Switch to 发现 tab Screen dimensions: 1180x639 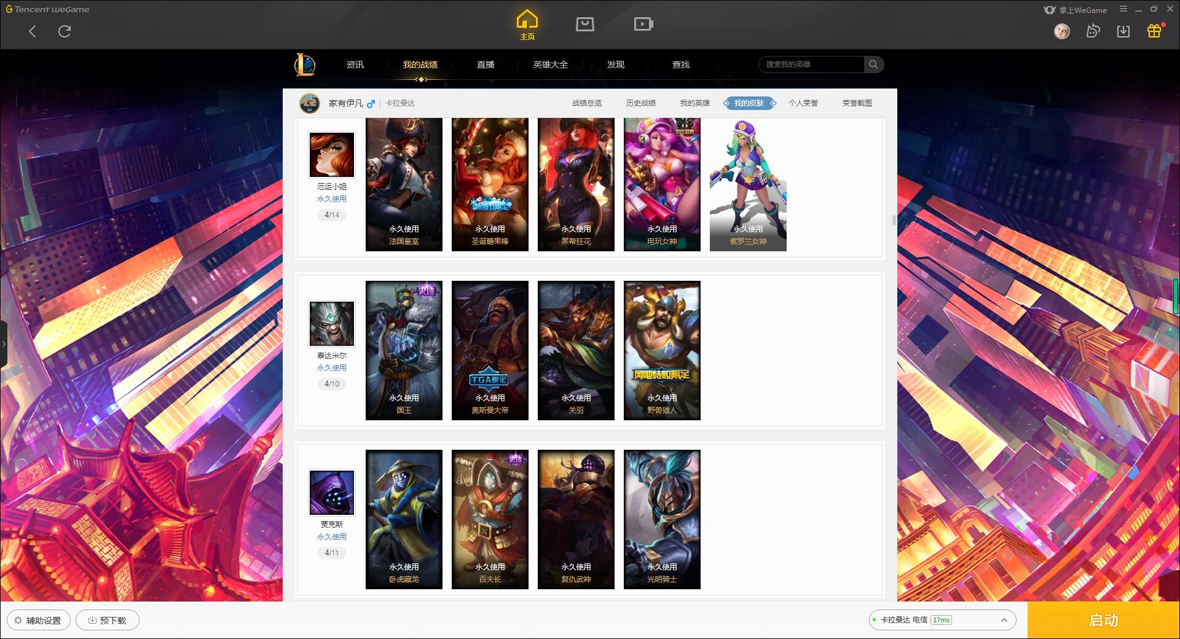(616, 65)
